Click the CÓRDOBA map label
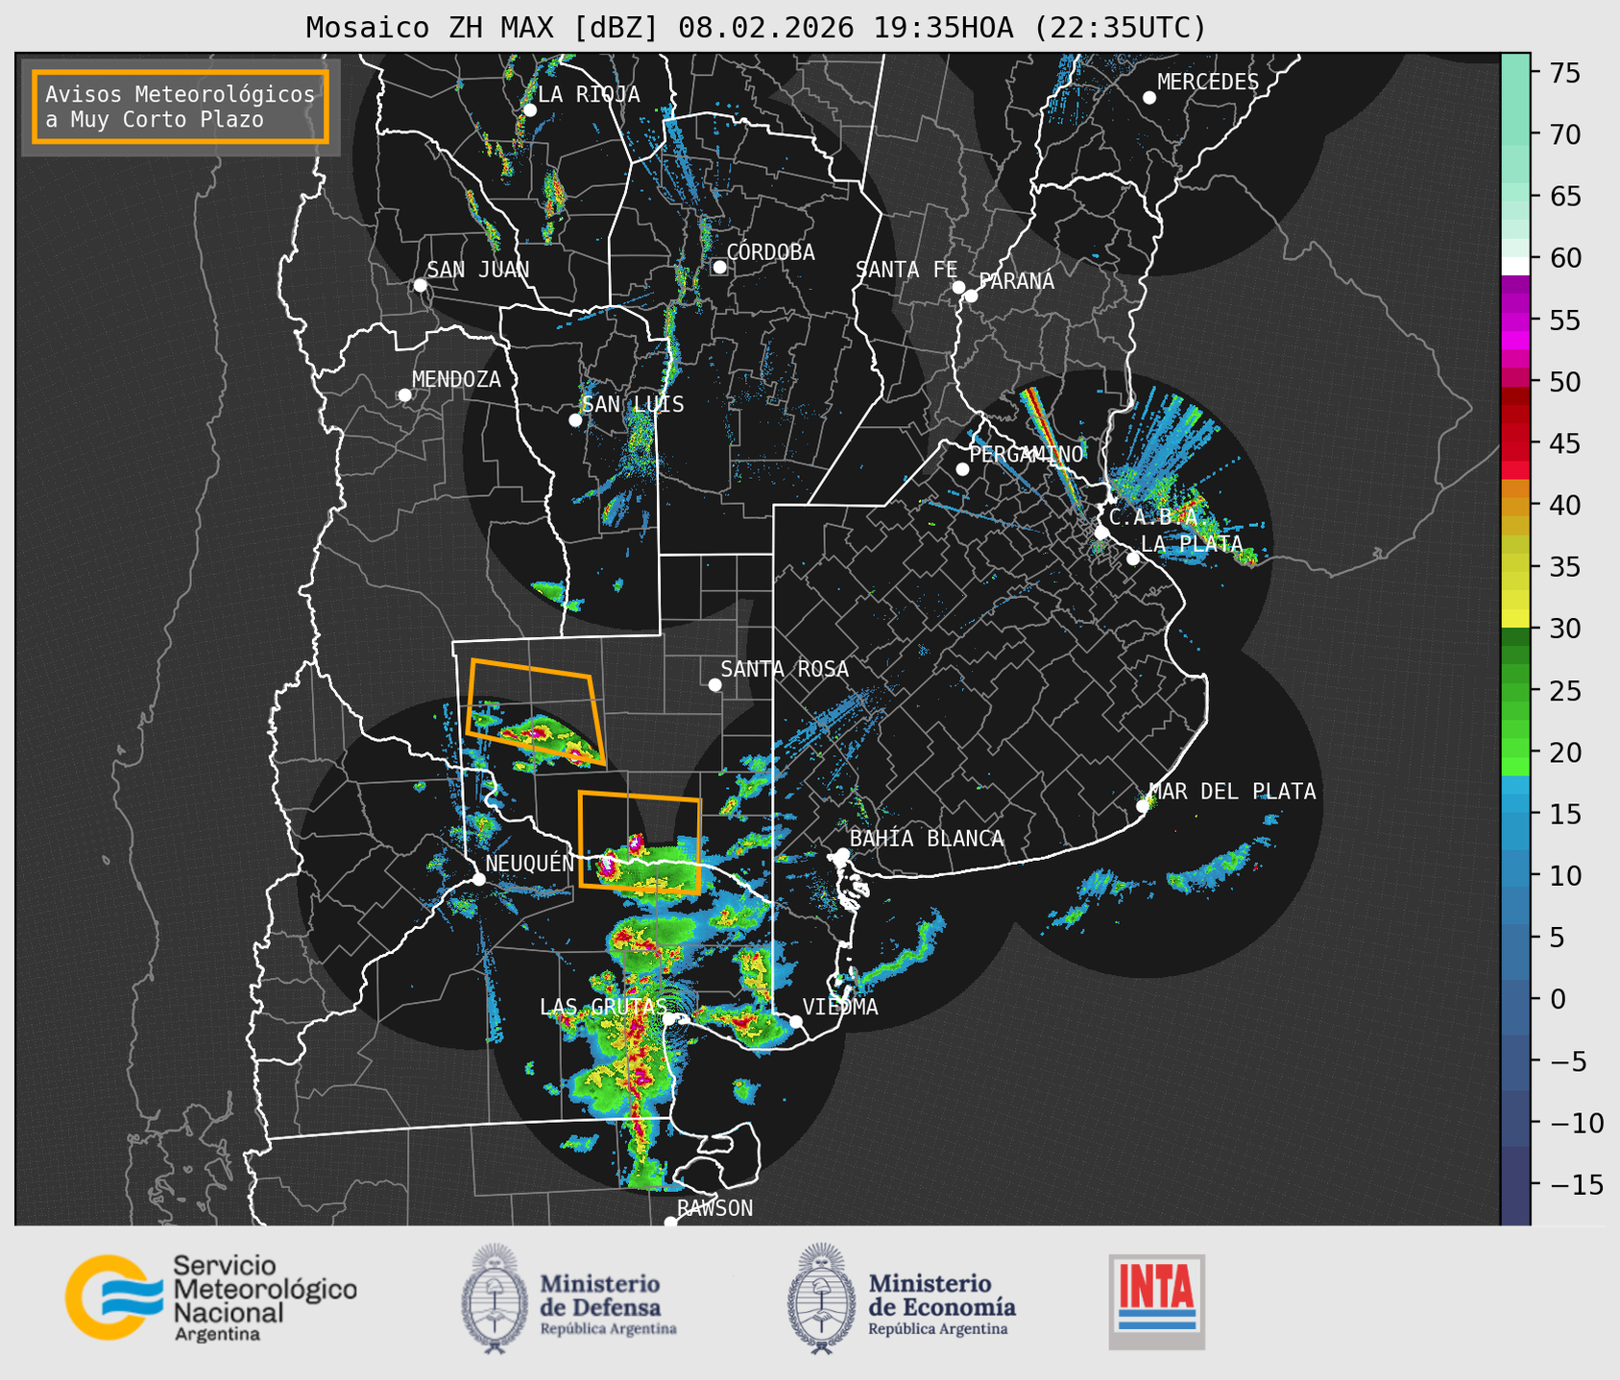 click(770, 251)
